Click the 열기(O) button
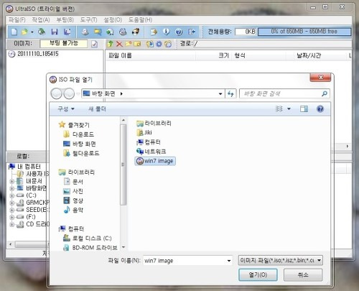Screen dimensions: 359x291 258,274
